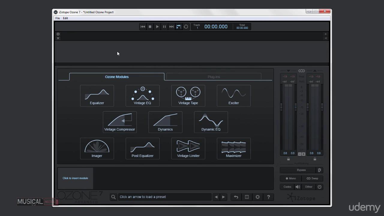The height and width of the screenshot is (216, 384).
Task: Switch to the Plug-ins tab
Action: [214, 77]
